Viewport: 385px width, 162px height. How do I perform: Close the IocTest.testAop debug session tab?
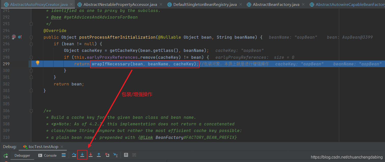62,147
